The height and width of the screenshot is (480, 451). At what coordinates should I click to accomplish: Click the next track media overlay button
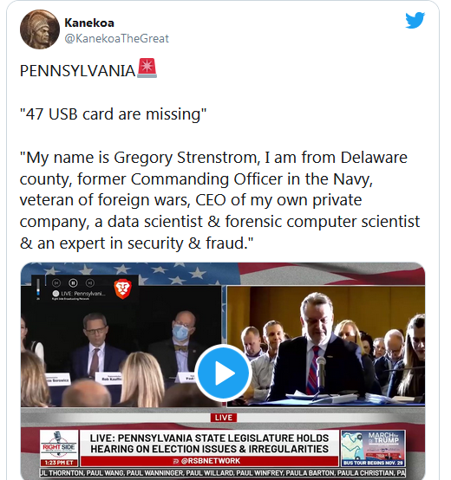89,282
